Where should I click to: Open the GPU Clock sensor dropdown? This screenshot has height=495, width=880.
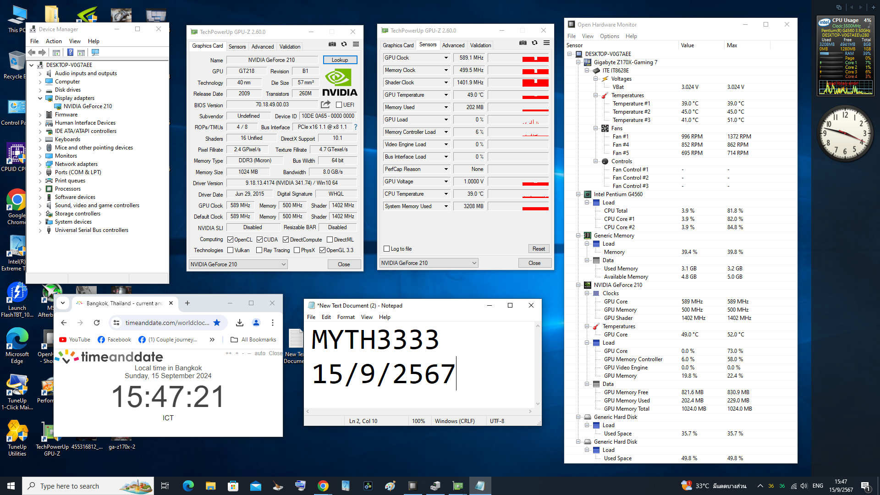[x=446, y=58]
